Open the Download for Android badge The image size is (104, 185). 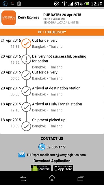click(41, 168)
